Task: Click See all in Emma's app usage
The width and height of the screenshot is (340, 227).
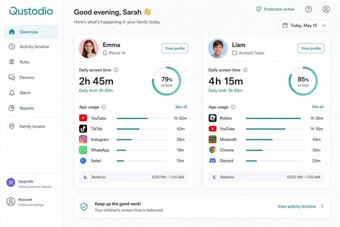Action: (x=181, y=107)
